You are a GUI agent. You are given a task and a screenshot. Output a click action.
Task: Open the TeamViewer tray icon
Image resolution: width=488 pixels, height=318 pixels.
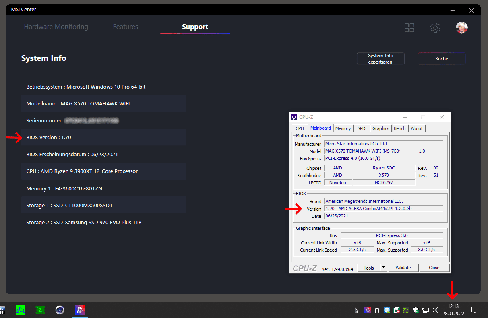click(x=387, y=310)
